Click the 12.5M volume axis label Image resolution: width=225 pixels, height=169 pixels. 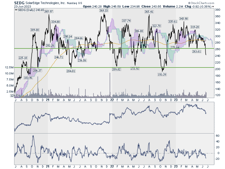point(9,67)
